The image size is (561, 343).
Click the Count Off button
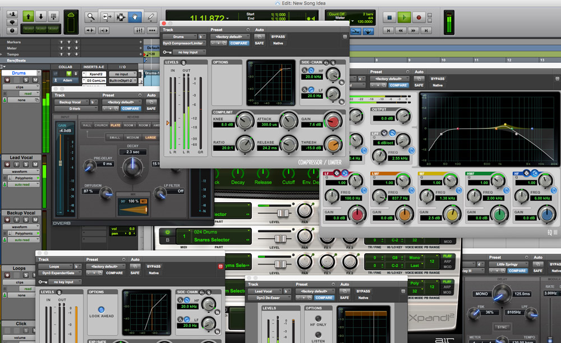(x=336, y=14)
